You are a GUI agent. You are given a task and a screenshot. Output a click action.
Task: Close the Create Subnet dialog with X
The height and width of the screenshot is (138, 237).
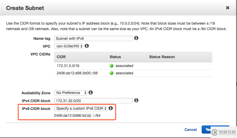tap(228, 8)
